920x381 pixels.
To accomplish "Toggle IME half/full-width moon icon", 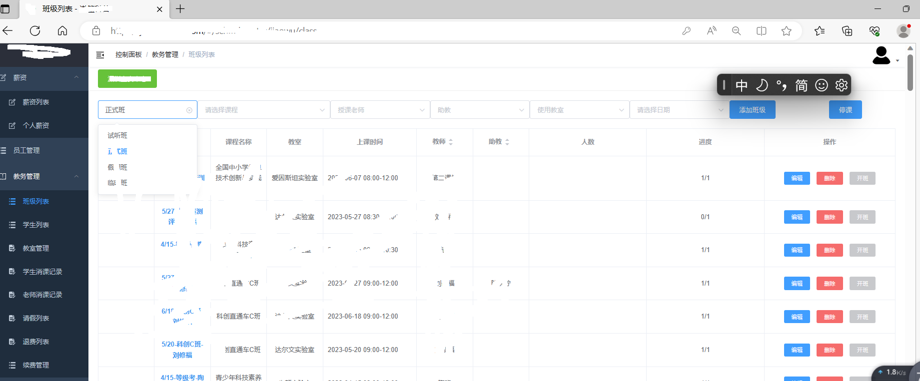I will tap(762, 85).
